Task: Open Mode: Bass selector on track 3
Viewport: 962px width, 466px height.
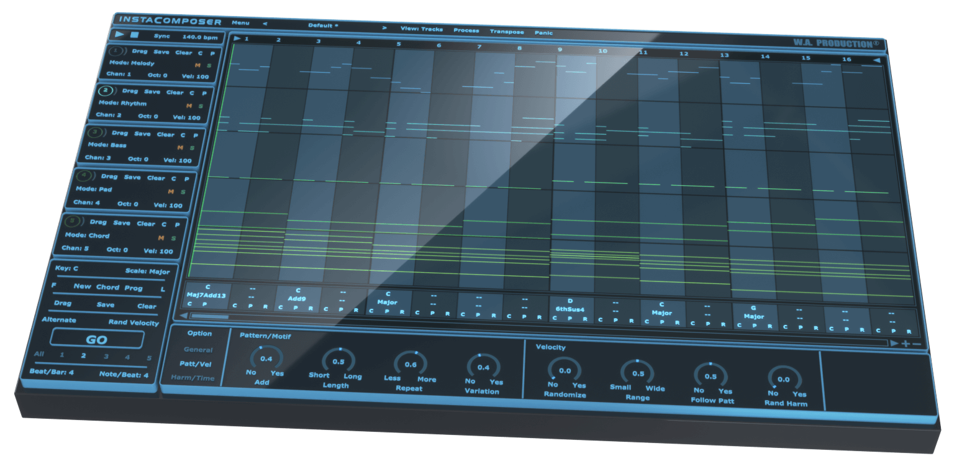Action: click(107, 145)
